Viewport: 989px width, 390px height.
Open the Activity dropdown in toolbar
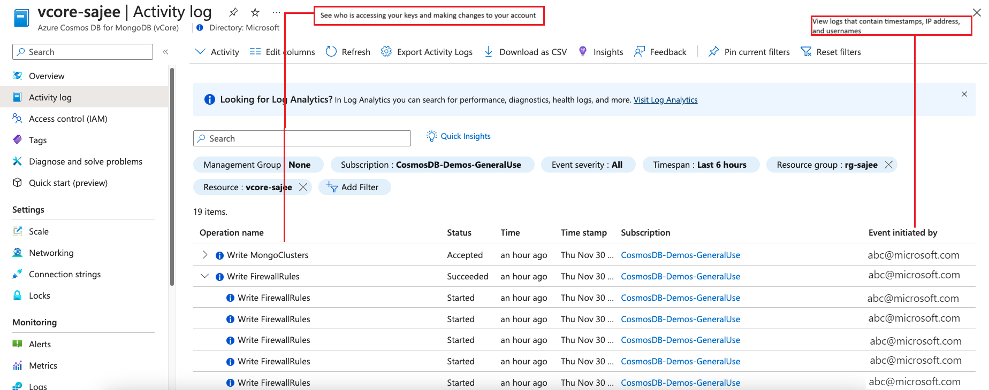click(x=217, y=52)
